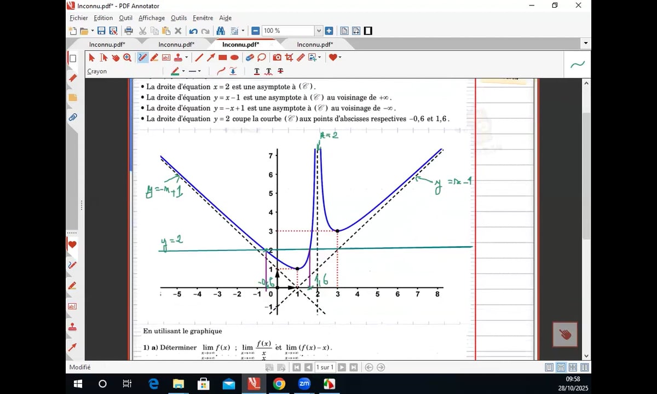
Task: Toggle single page view beside zoom controls
Action: point(344,31)
